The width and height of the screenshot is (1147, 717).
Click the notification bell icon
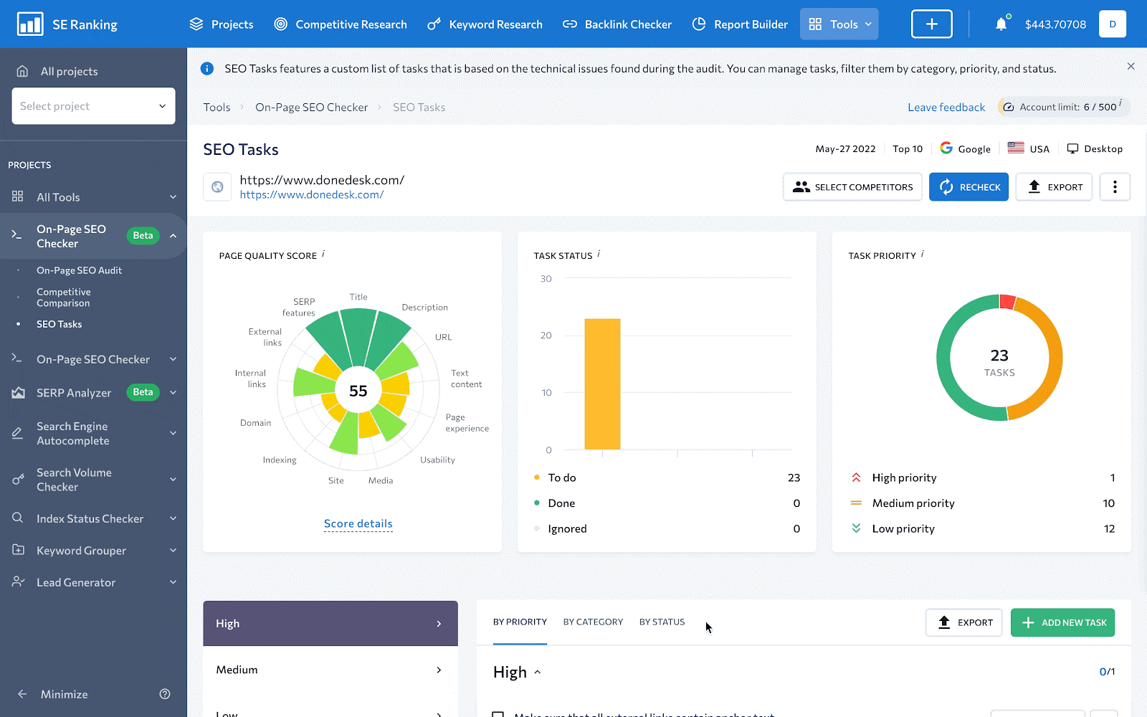(x=1001, y=24)
